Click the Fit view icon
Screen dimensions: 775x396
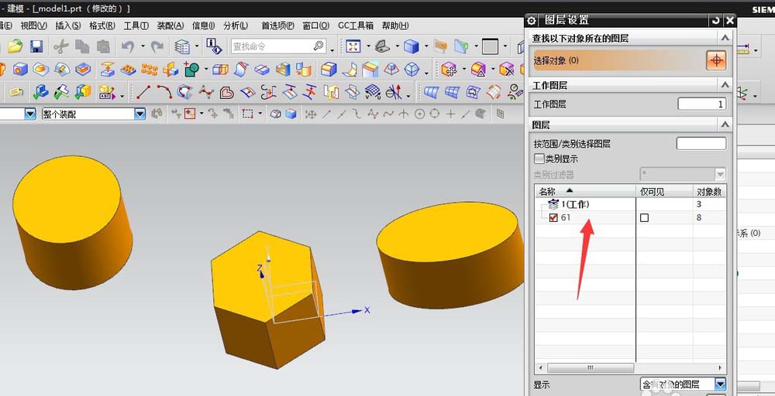coord(353,46)
